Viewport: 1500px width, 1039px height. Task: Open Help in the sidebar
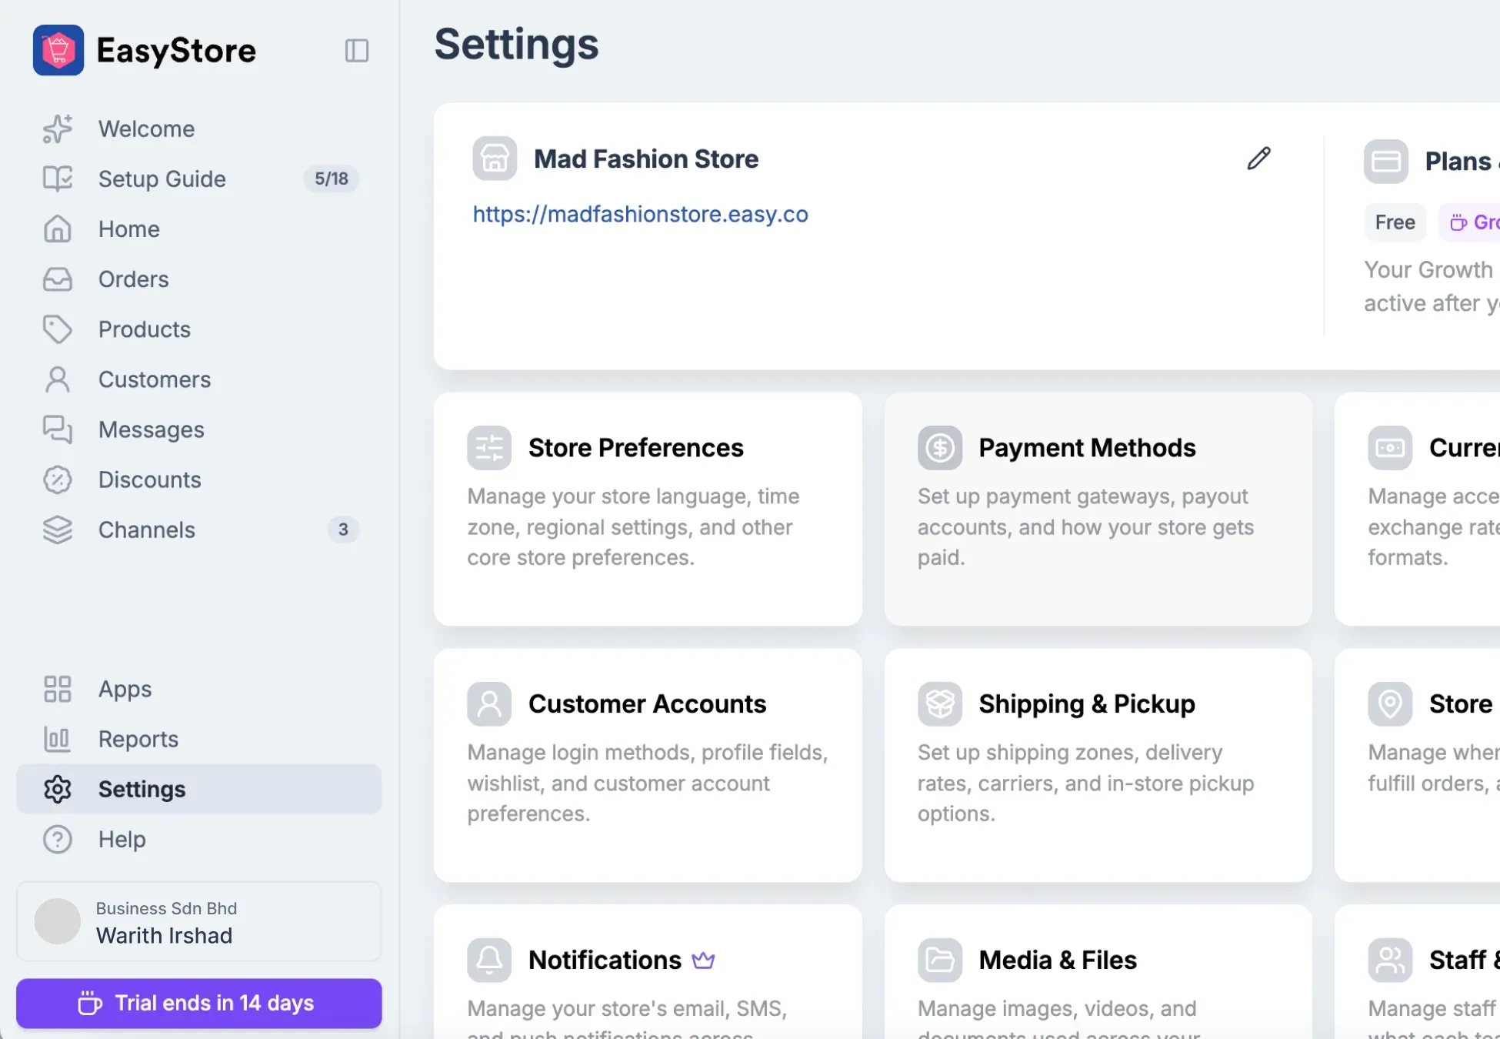click(x=199, y=839)
